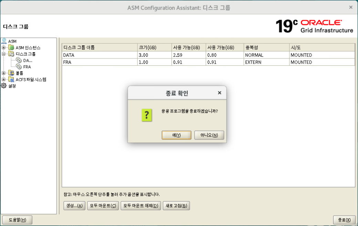Click the MOUNTED cell in FRA row
The height and width of the screenshot is (226, 358).
tap(322, 62)
